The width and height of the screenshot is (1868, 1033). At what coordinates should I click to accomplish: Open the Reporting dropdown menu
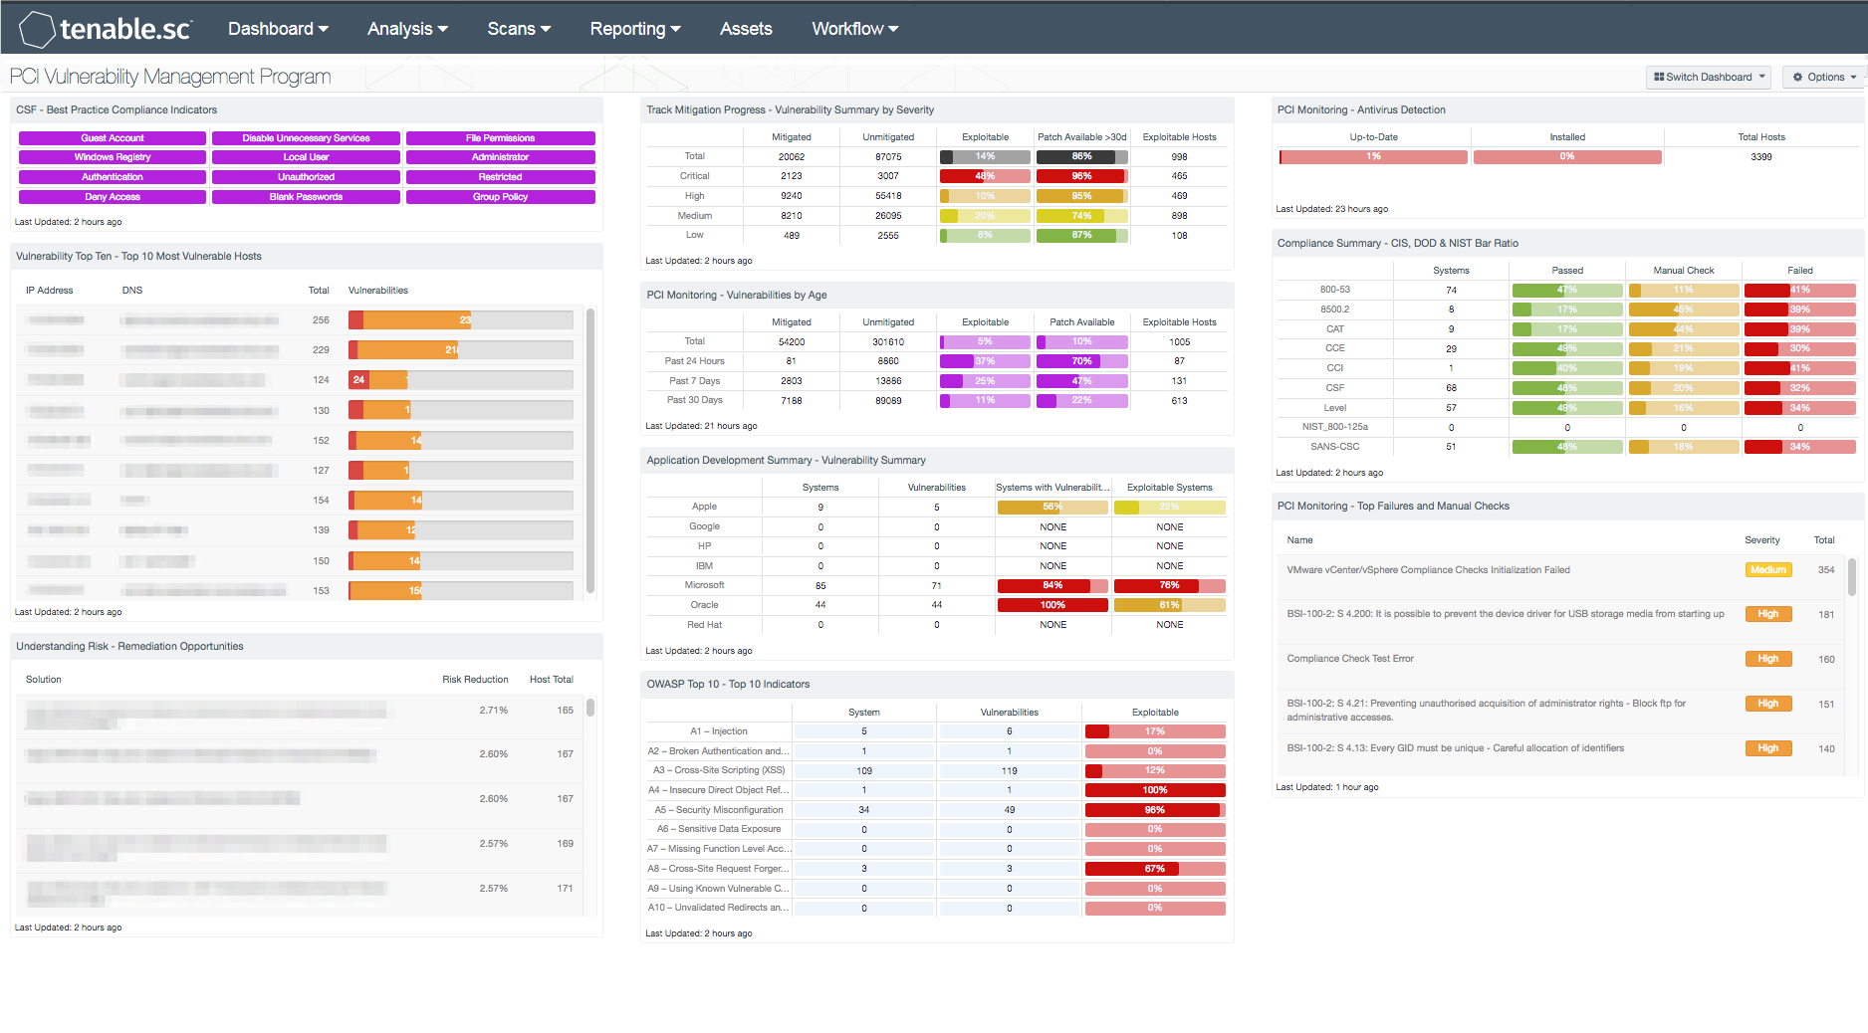635,29
